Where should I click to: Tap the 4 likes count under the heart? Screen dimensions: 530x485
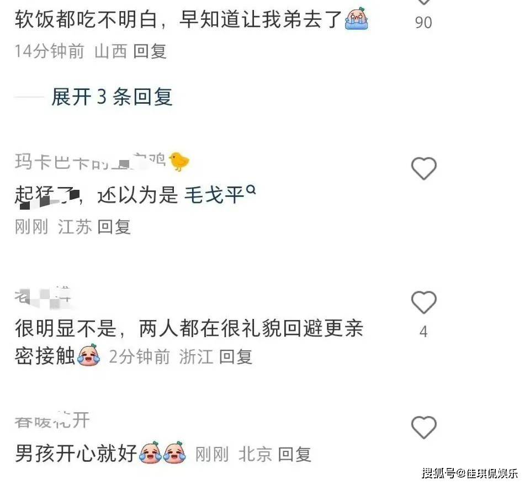[x=423, y=332]
